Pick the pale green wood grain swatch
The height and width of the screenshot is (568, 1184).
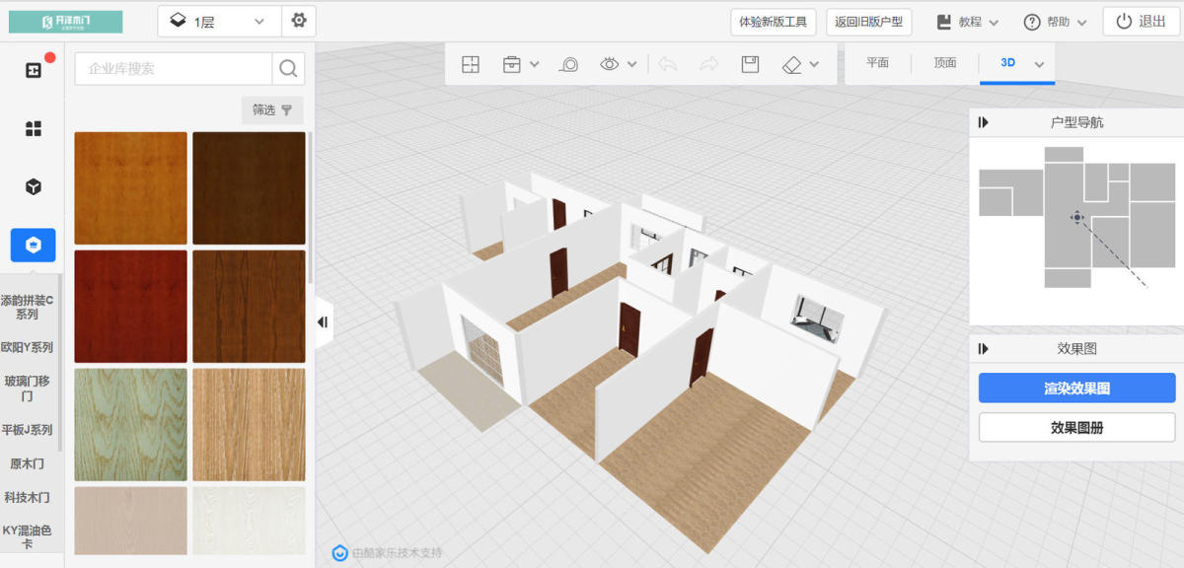(x=130, y=425)
